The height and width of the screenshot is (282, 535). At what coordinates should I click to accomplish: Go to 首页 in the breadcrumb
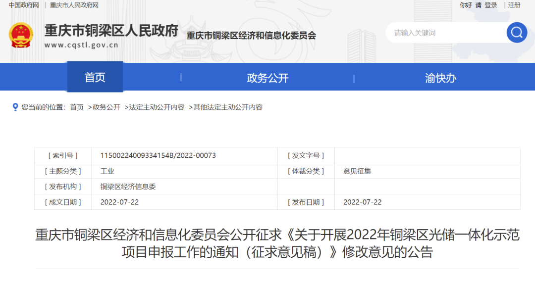pyautogui.click(x=77, y=107)
